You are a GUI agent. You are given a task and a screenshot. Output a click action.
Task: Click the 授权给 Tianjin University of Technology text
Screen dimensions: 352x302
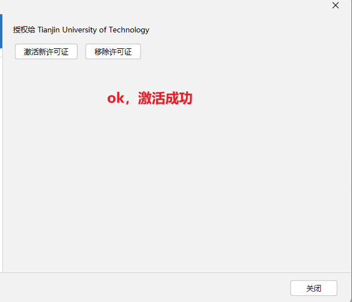pos(81,30)
